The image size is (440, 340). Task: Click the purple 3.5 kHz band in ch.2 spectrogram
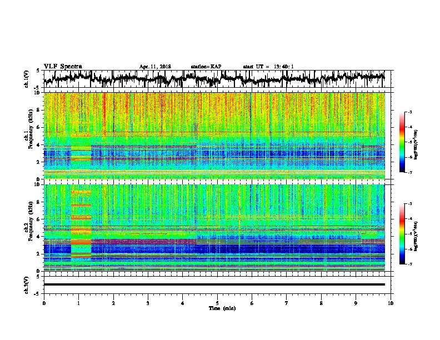point(144,241)
